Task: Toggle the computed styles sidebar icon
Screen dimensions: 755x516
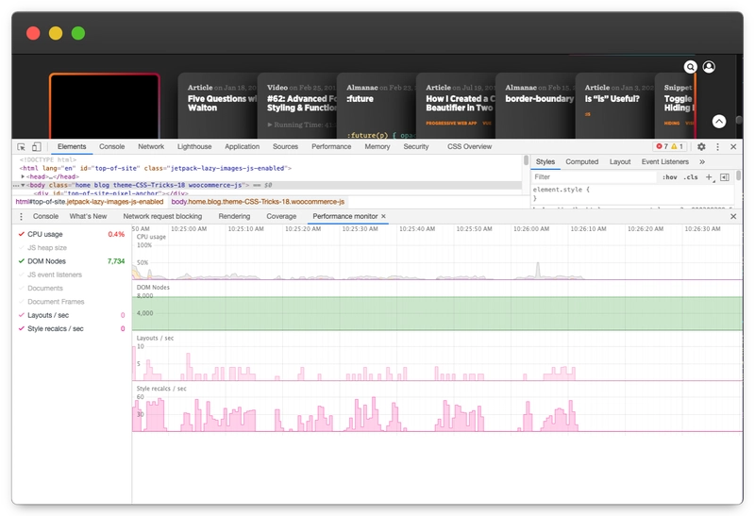Action: click(725, 177)
